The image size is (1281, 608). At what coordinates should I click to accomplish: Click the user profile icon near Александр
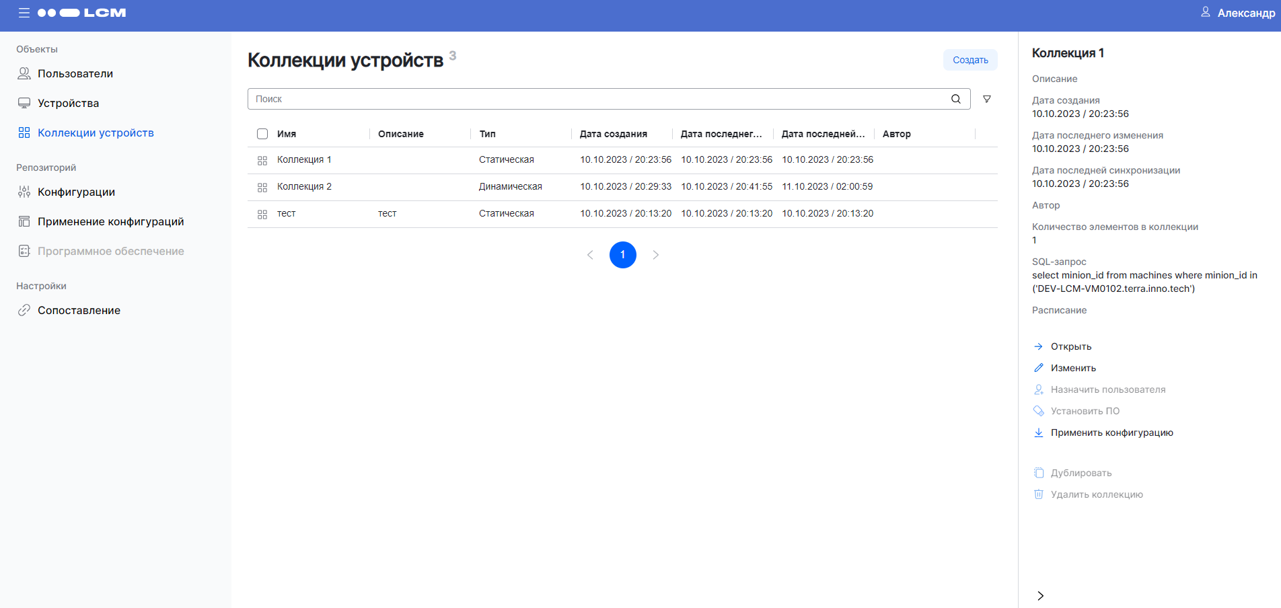[1205, 12]
